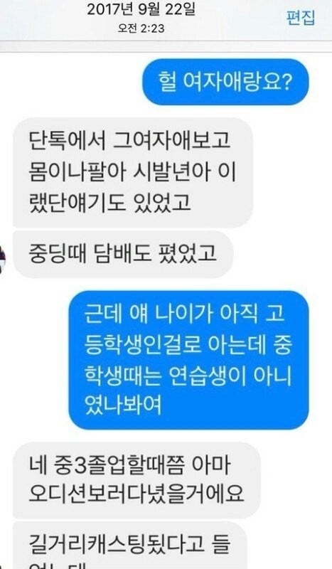Image resolution: width=332 pixels, height=569 pixels.
Task: Tap the word 담배도 in the short gray message
Action: [x=123, y=254]
